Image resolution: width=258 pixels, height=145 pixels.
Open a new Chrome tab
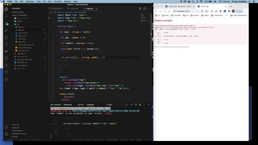click(x=231, y=6)
